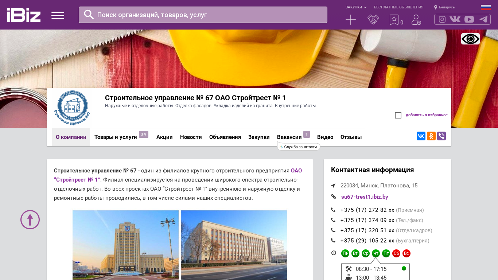Click the scroll-to-top arrow button

30,219
